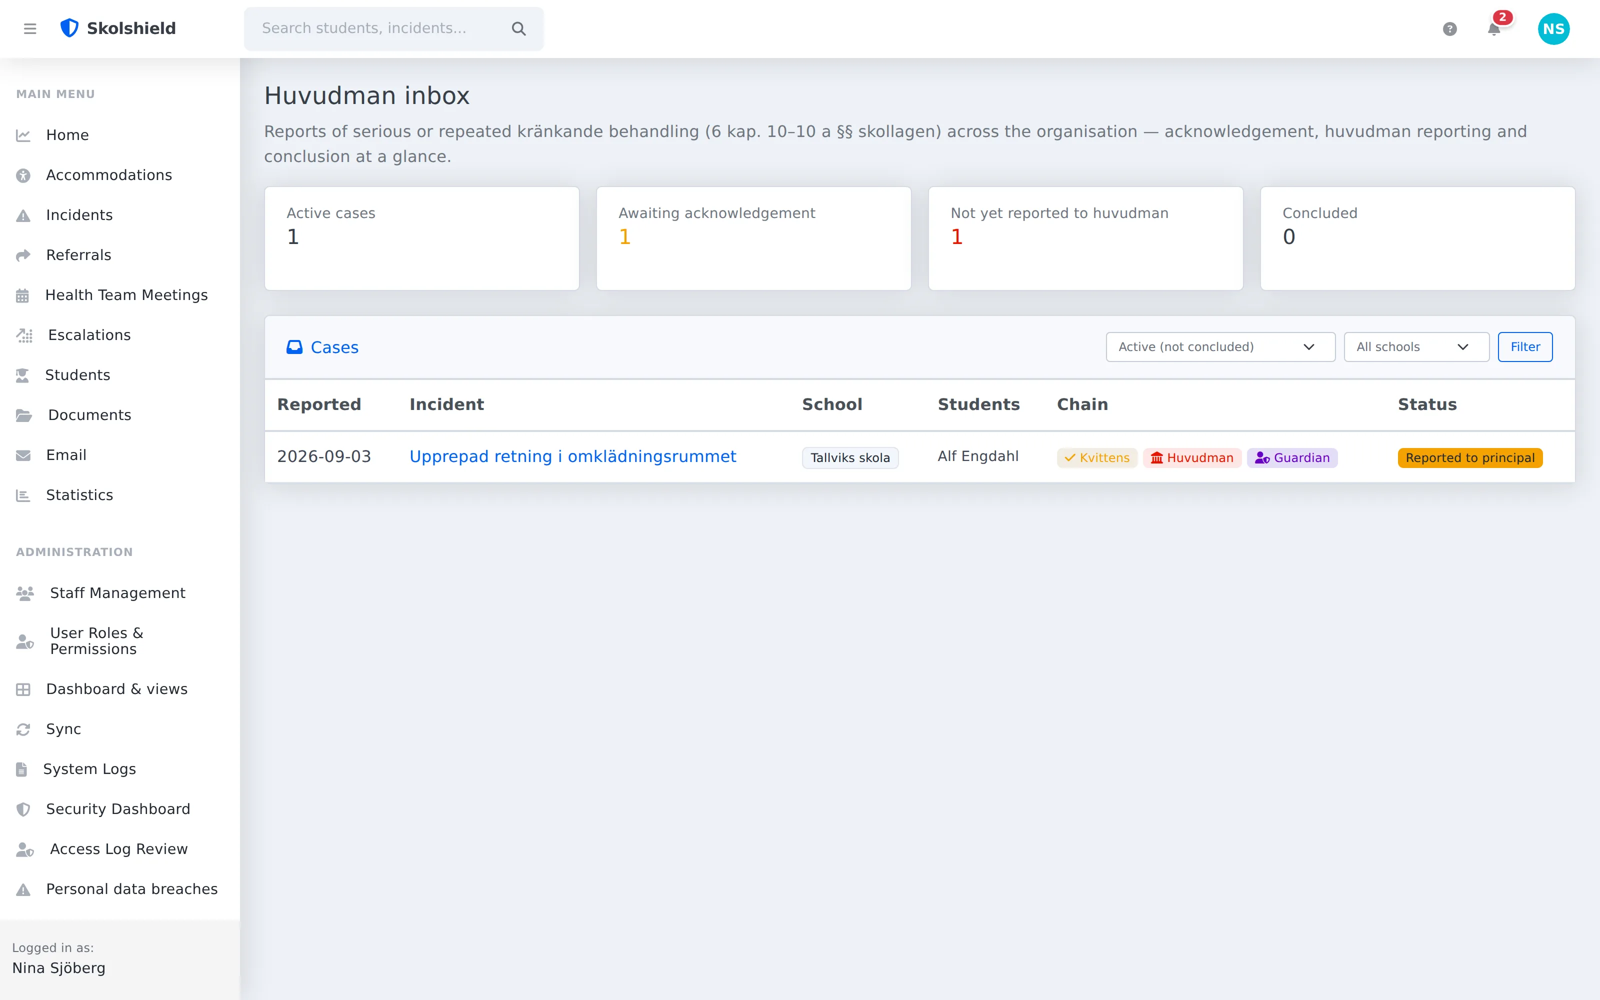Click the Statistics chart icon
Screen dimensions: 1600x1000
tap(23, 495)
